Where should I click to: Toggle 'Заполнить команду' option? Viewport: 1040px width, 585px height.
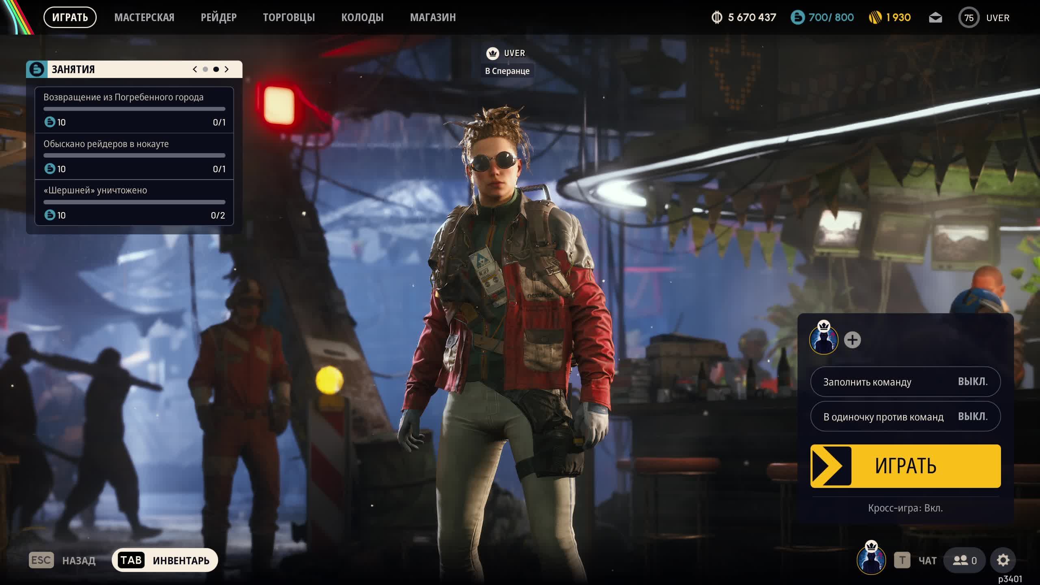click(x=905, y=382)
